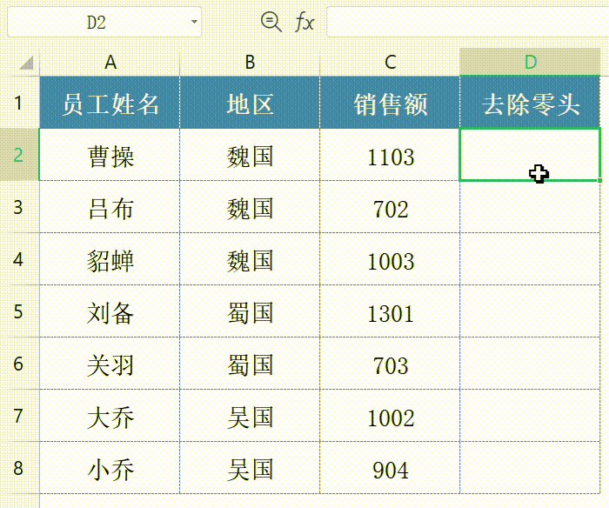609x508 pixels.
Task: Click 魏国 in 曹操's row
Action: click(x=250, y=155)
